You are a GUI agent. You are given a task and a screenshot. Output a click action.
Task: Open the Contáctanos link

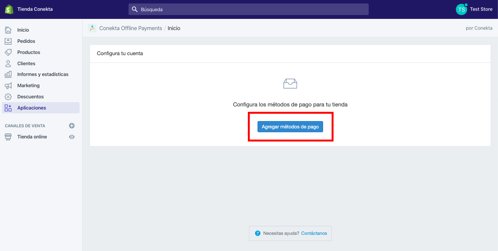(314, 233)
